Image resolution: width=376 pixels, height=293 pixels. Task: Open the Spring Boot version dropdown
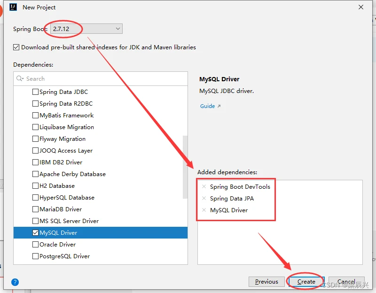[86, 29]
